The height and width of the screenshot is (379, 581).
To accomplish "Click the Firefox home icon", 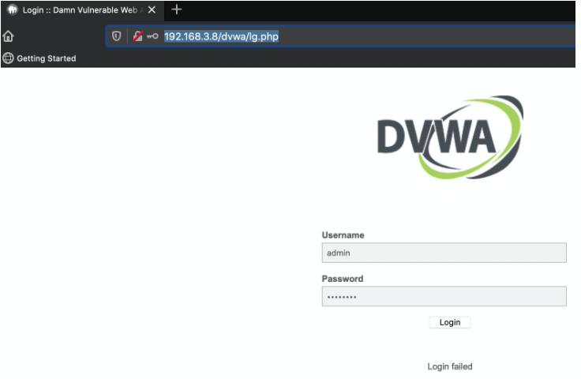I will point(8,36).
